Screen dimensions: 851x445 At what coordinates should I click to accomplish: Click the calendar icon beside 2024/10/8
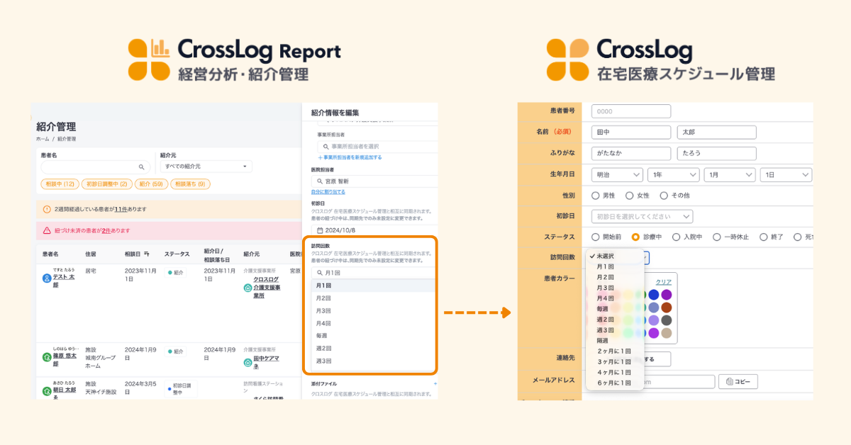[x=320, y=230]
